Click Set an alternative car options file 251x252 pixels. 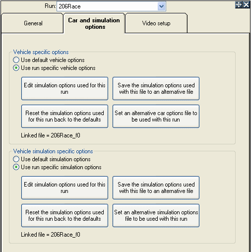(x=156, y=116)
